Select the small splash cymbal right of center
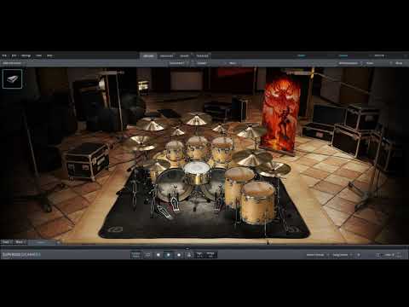Screen dimensions: 409x307 point(220,129)
